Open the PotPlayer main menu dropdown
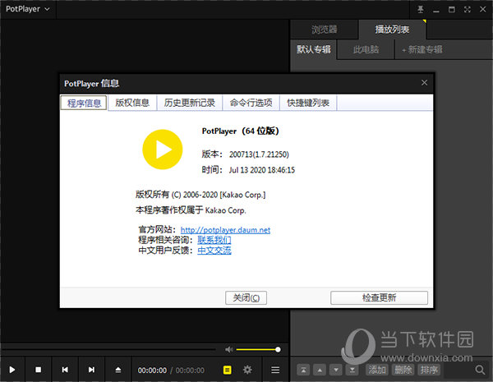Viewport: 493px width, 382px height. tap(28, 9)
